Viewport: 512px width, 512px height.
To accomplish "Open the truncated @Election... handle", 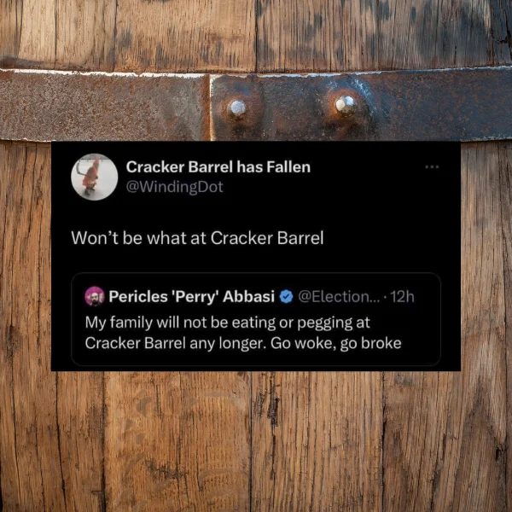I will 339,296.
